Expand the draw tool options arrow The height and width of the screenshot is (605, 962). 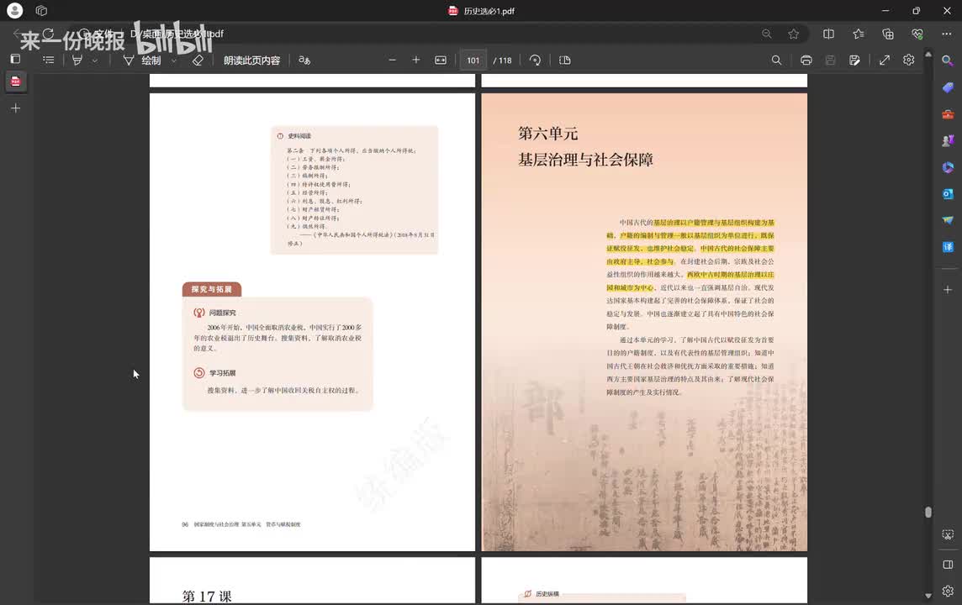[x=173, y=60]
